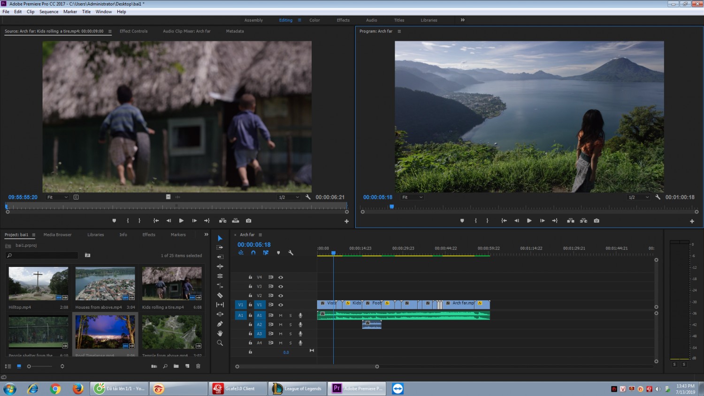The image size is (704, 396).
Task: Mute audio track A1
Action: [281, 315]
